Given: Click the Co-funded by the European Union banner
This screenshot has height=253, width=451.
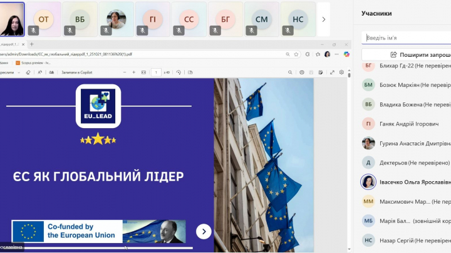Looking at the screenshot, I should click(x=99, y=231).
